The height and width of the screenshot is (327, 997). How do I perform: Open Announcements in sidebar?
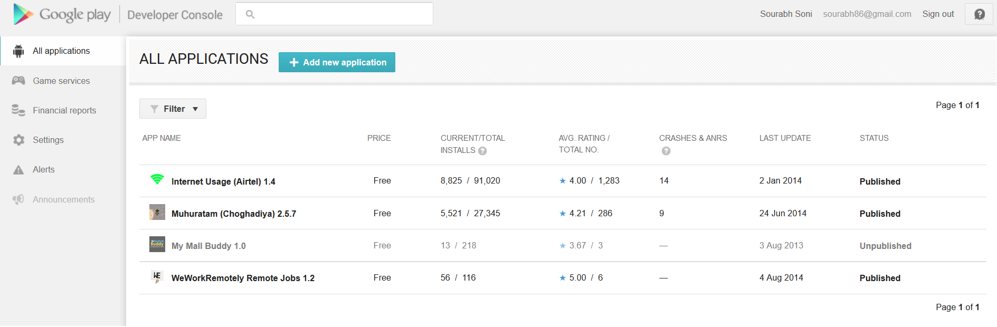pyautogui.click(x=63, y=199)
